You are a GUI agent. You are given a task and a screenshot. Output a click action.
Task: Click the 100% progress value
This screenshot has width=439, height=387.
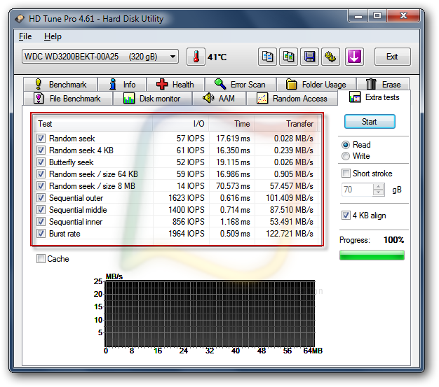pos(393,240)
